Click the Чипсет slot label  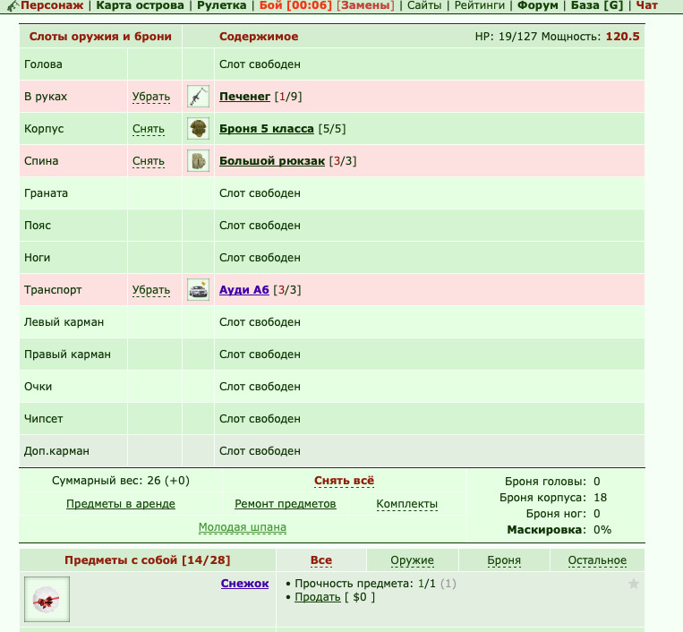coord(44,419)
